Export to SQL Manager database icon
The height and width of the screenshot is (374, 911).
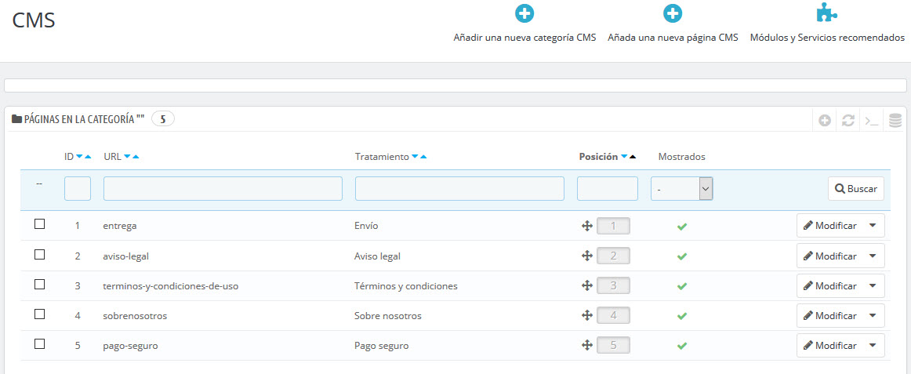click(x=895, y=121)
